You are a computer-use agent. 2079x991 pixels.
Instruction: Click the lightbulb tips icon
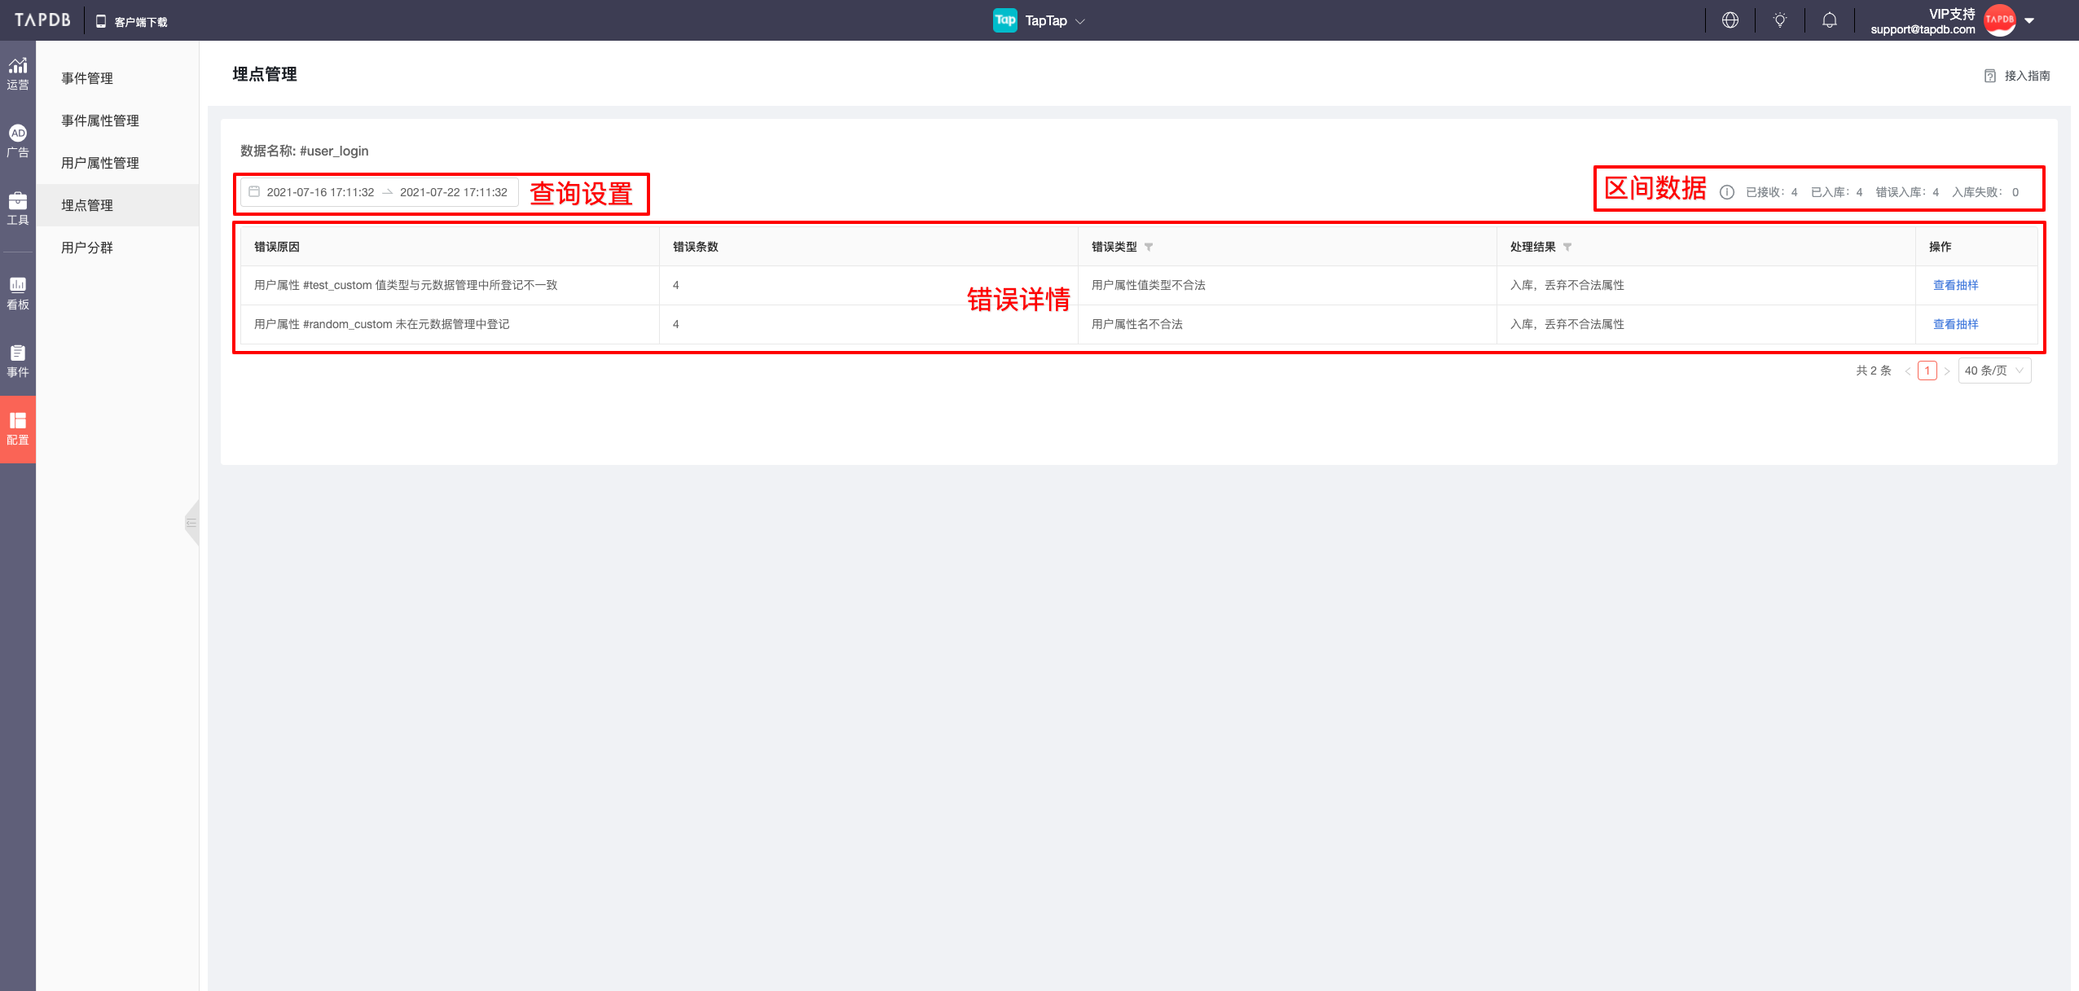tap(1780, 20)
